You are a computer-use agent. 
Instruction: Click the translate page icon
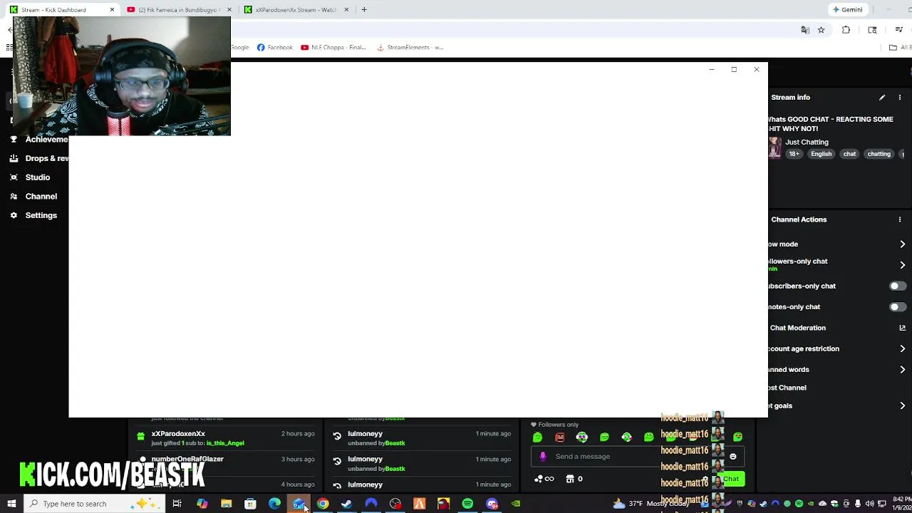click(x=805, y=30)
